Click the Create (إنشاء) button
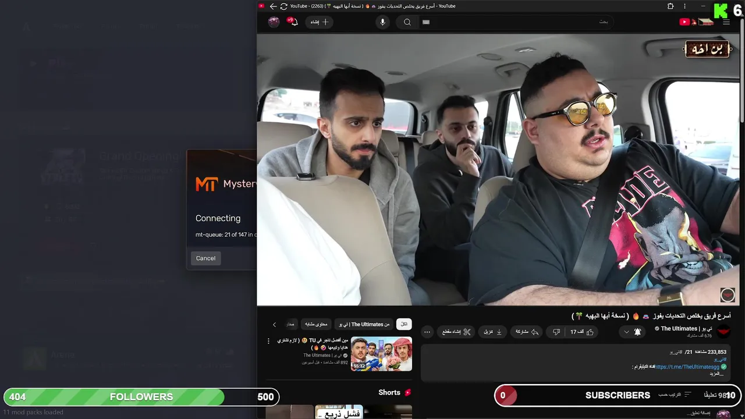Image resolution: width=745 pixels, height=419 pixels. point(320,22)
